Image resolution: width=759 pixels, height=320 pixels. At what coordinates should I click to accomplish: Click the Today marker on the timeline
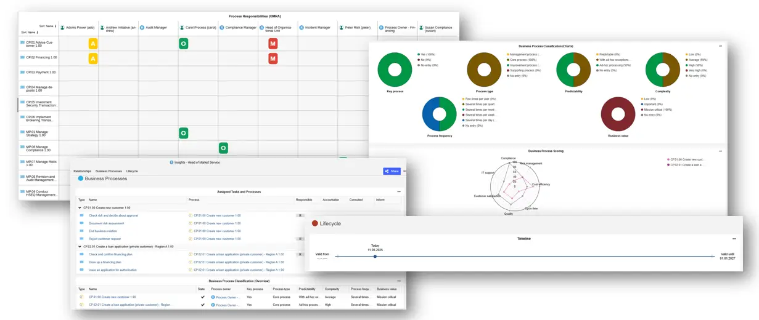(x=375, y=256)
